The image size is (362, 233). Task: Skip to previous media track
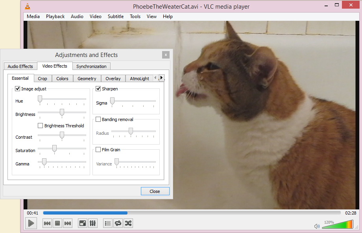[x=47, y=223]
